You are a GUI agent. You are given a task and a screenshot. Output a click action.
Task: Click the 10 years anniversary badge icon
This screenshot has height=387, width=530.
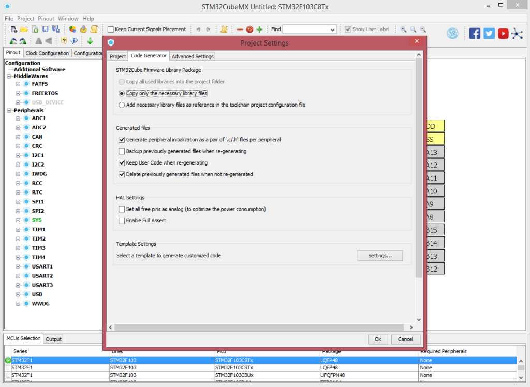coord(452,34)
